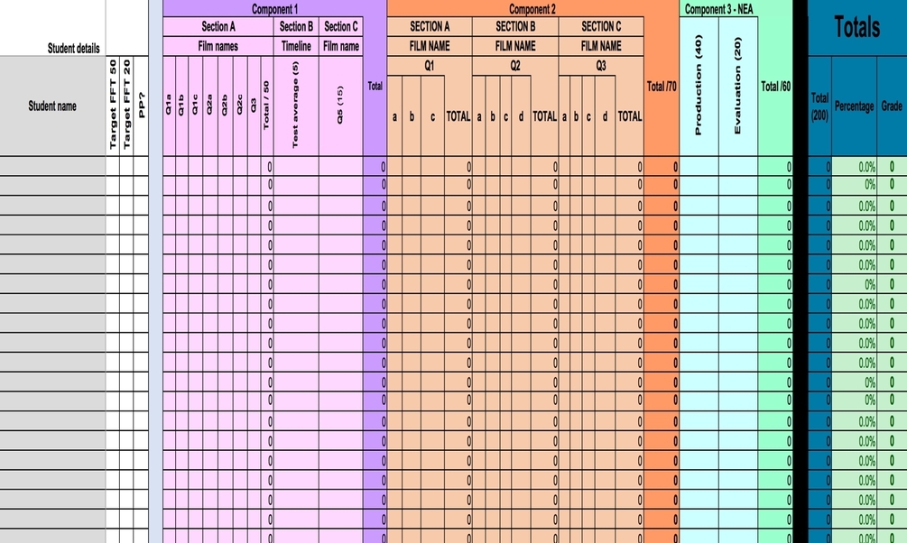Click the 'TOTAL' sub-column under Q2
The width and height of the screenshot is (907, 543).
(544, 116)
